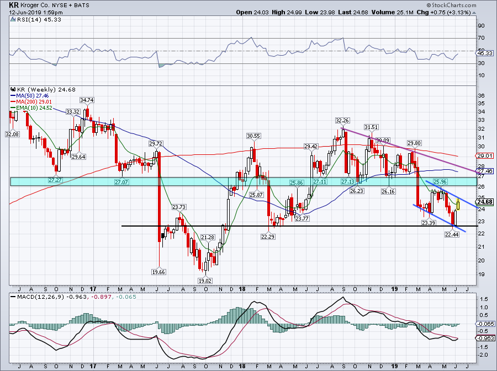
Task: Click the 22.29 price label
Action: (x=267, y=236)
